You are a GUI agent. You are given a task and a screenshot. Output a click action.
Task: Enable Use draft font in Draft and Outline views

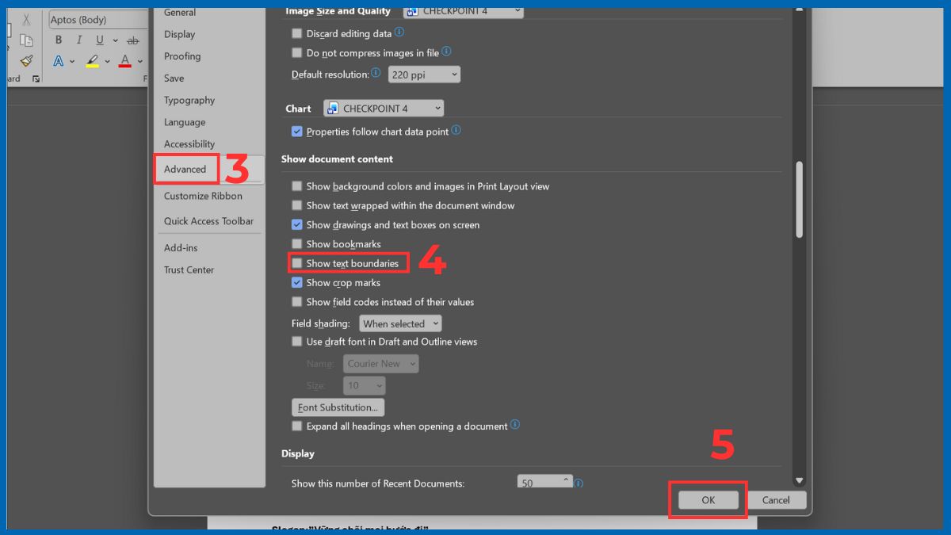tap(297, 342)
